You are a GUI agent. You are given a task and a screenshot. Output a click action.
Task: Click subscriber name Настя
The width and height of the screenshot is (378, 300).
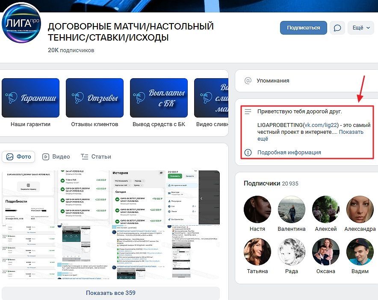pos(257,229)
